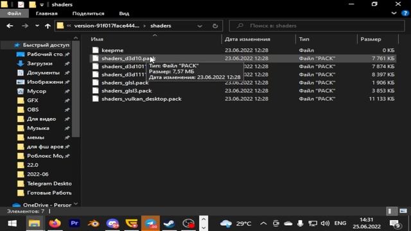The image size is (411, 231).
Task: Sort files by Тип column
Action: [x=304, y=39]
